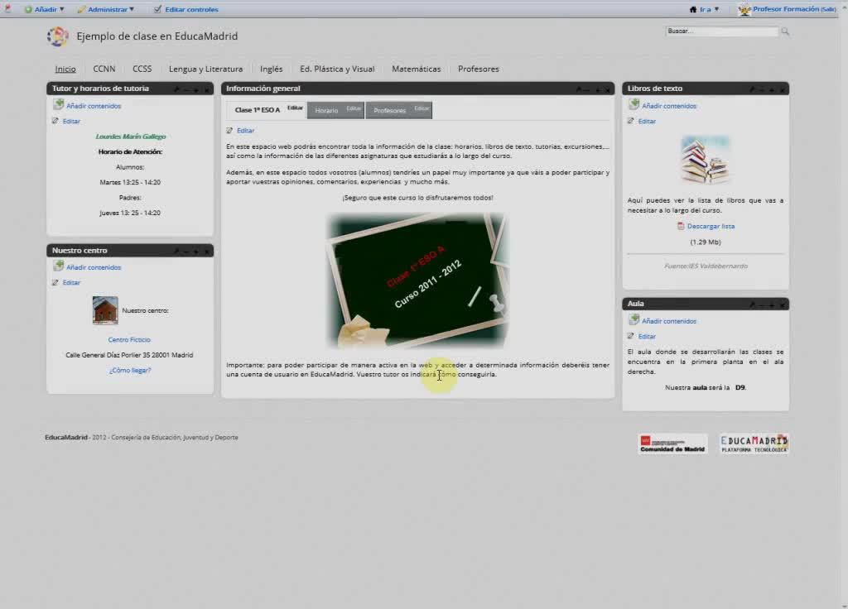This screenshot has height=609, width=848.
Task: Click the Descargar lista link
Action: (x=711, y=226)
